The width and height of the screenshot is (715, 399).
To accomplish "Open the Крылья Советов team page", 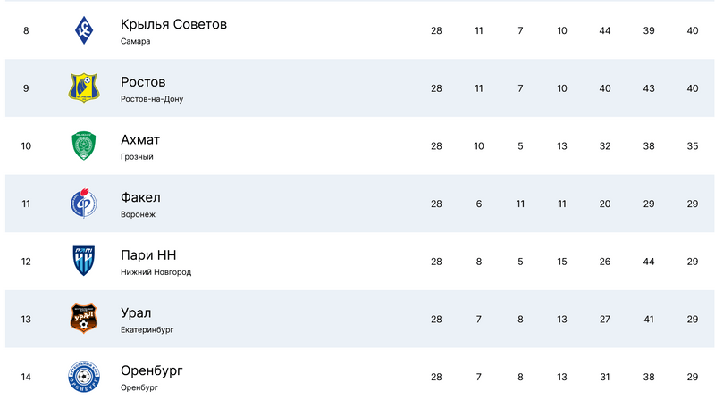I will (173, 23).
